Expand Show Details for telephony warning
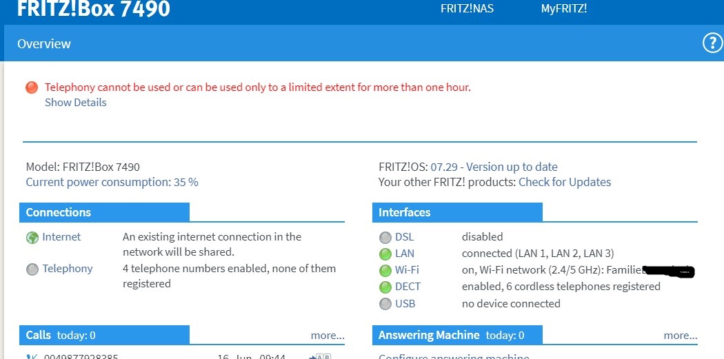This screenshot has height=359, width=724. pyautogui.click(x=76, y=103)
